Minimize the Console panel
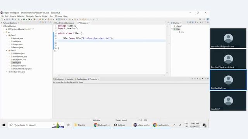 [x=205, y=78]
